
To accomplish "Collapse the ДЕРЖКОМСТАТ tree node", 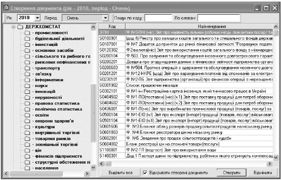I will pos(13,27).
